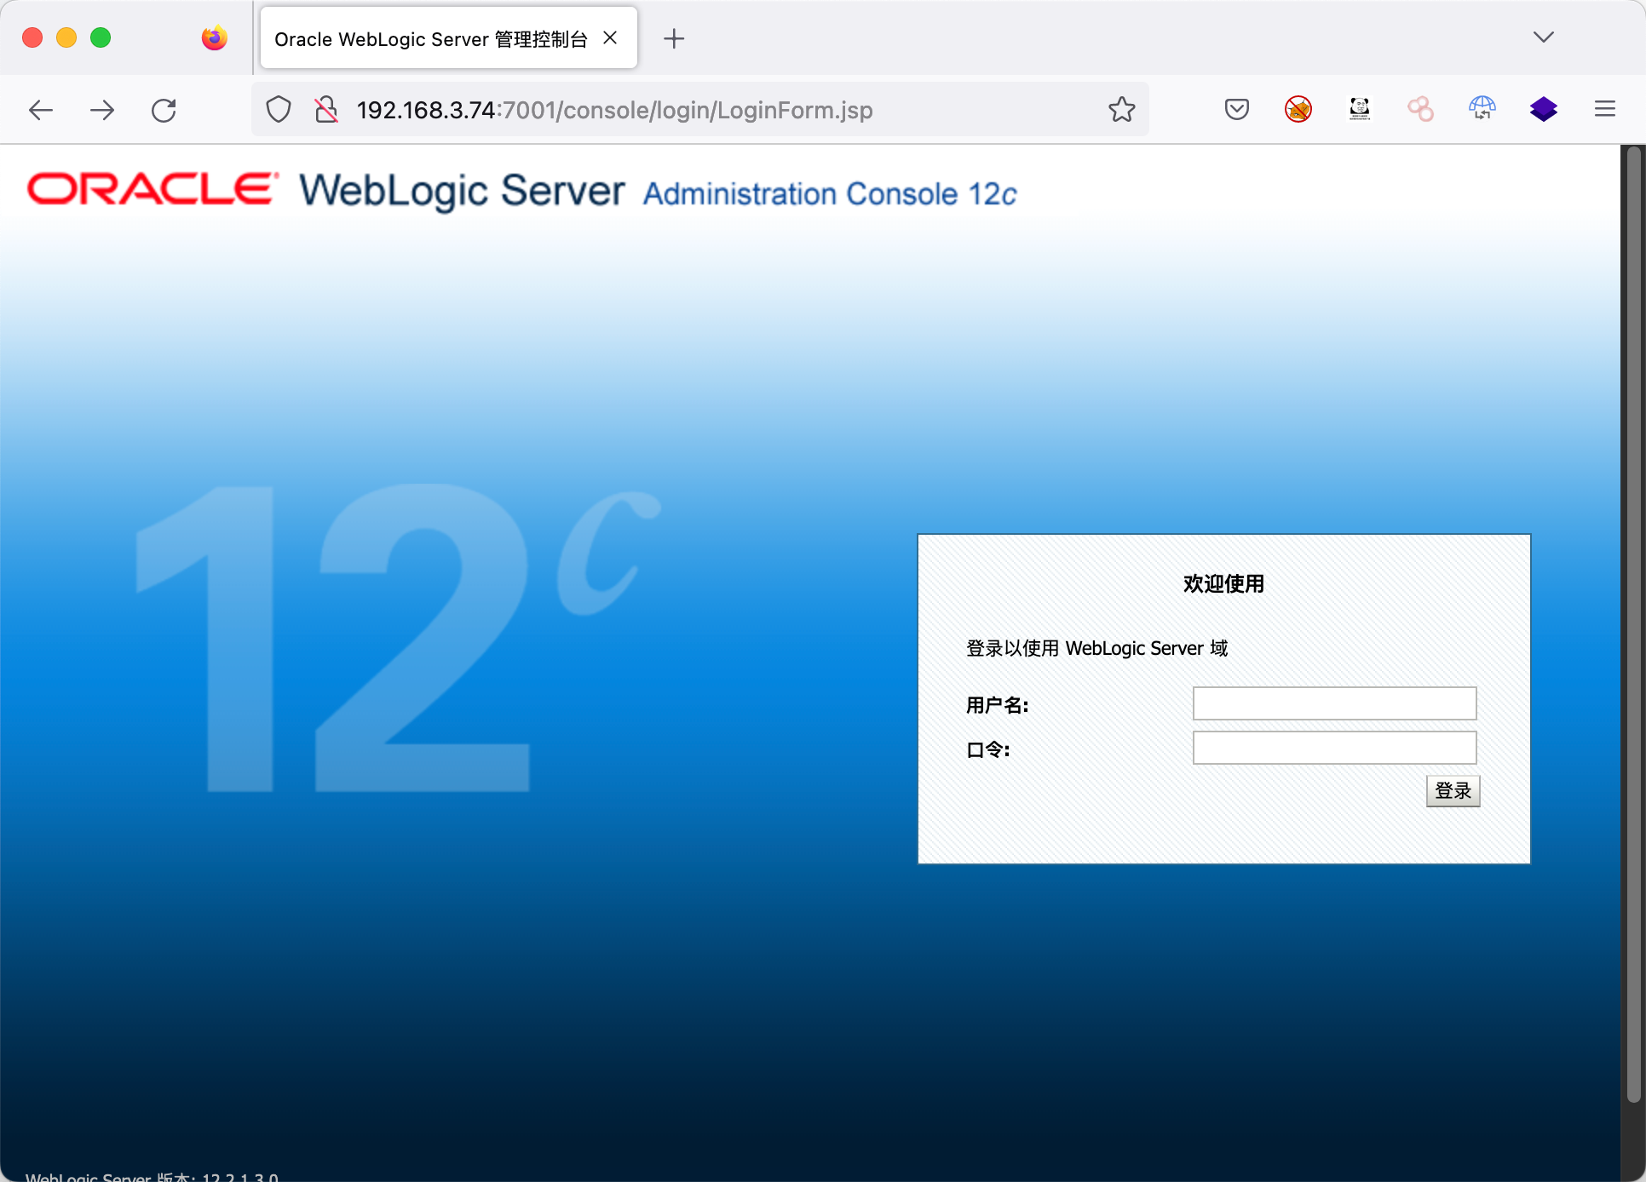Viewport: 1646px width, 1182px height.
Task: Click the 口令 password input field
Action: 1333,748
